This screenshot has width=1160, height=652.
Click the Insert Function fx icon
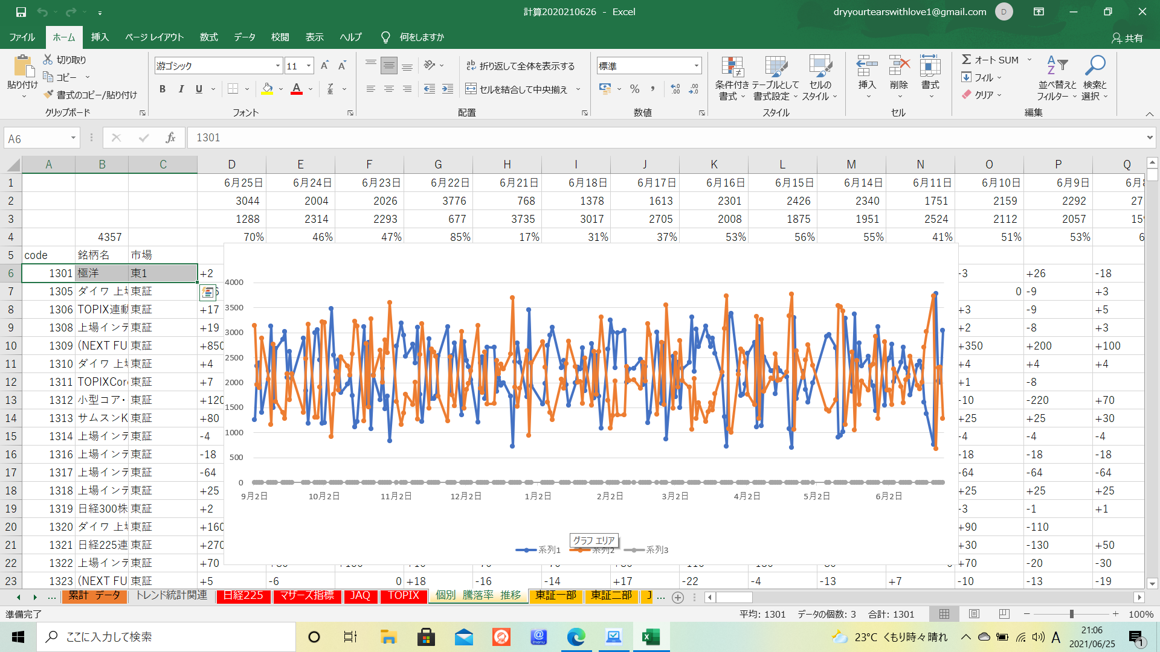point(170,138)
